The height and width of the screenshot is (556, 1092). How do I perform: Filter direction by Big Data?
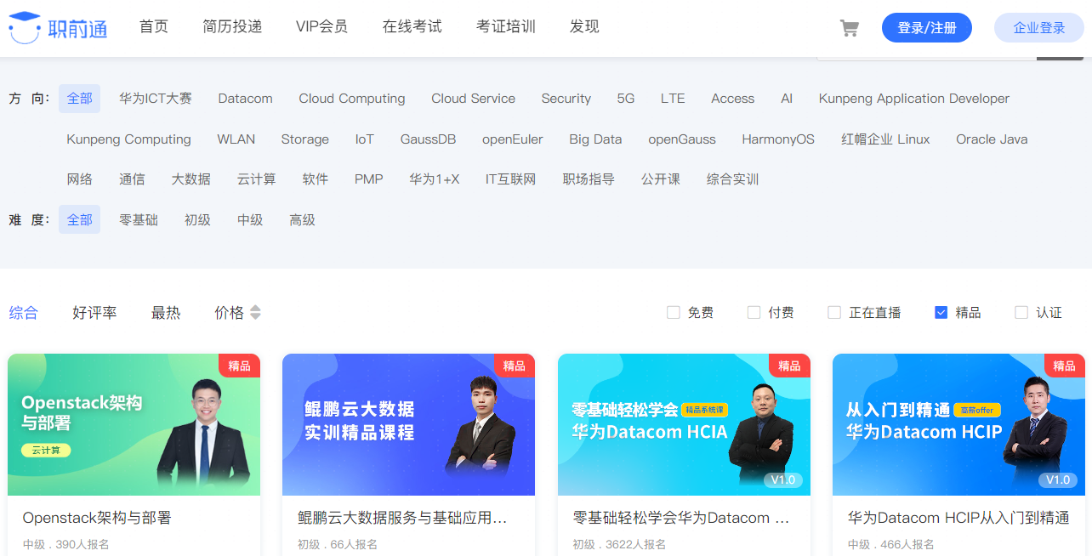595,139
